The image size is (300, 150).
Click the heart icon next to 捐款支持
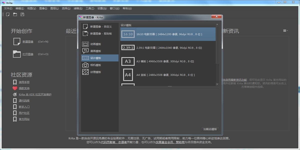pos(15,88)
